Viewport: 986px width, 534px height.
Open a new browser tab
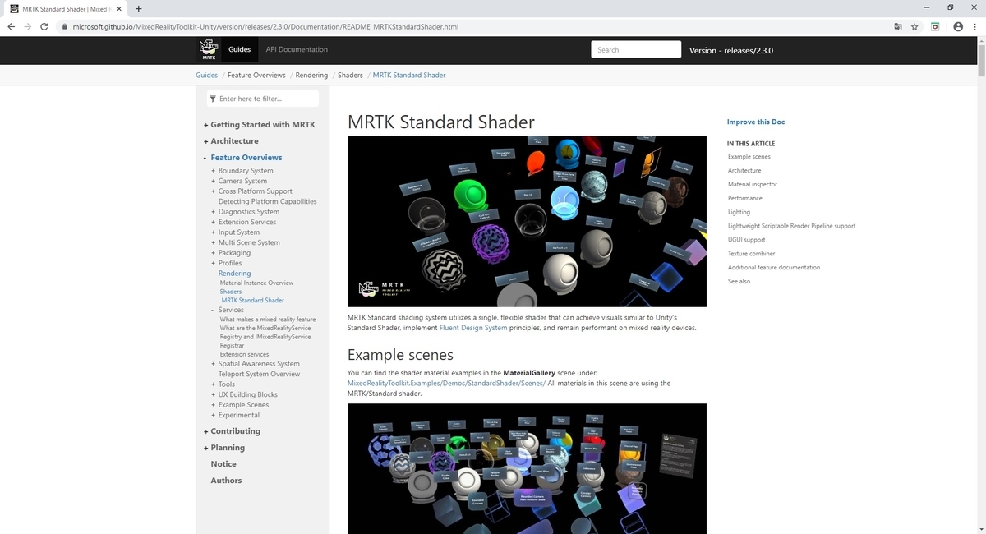click(138, 7)
